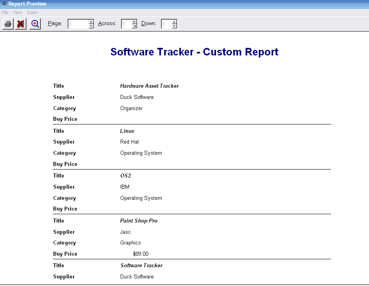Focus the Across pages field
Image resolution: width=369 pixels, height=286 pixels.
pyautogui.click(x=127, y=24)
